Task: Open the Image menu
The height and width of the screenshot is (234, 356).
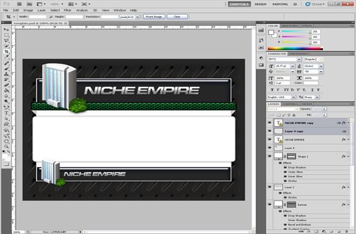Action: [28, 10]
